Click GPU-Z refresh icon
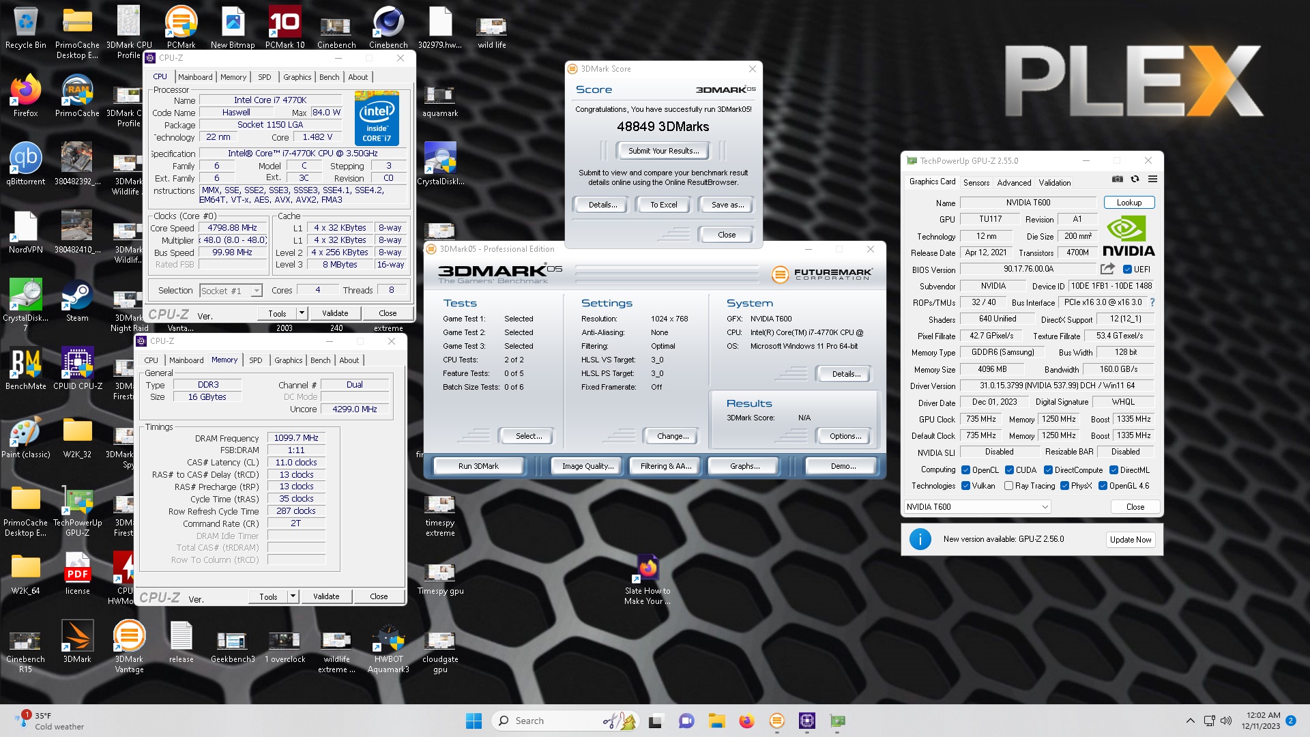The image size is (1310, 737). pyautogui.click(x=1135, y=179)
